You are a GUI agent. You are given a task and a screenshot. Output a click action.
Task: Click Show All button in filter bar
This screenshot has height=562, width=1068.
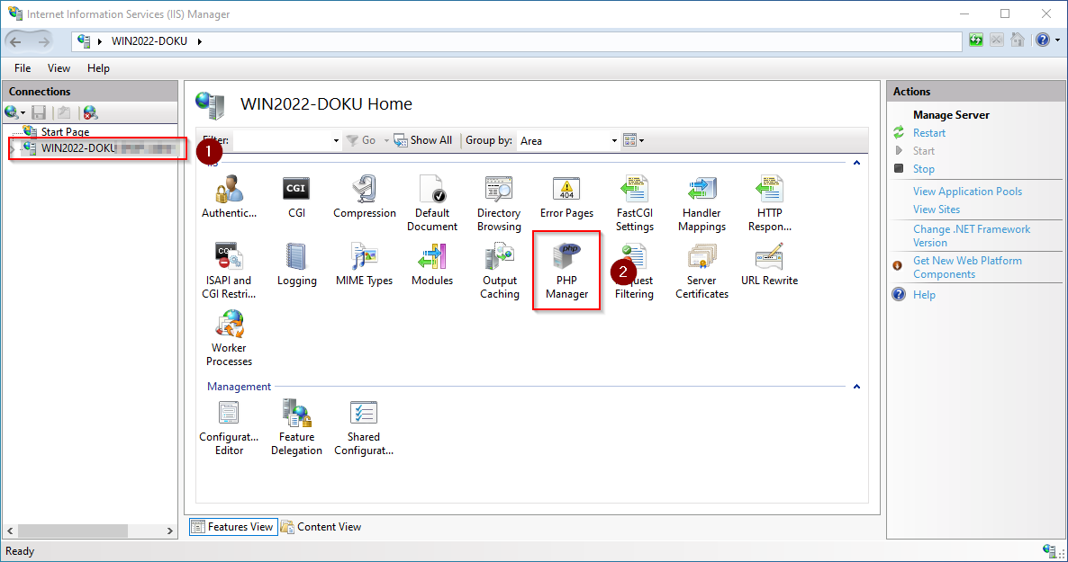[422, 140]
